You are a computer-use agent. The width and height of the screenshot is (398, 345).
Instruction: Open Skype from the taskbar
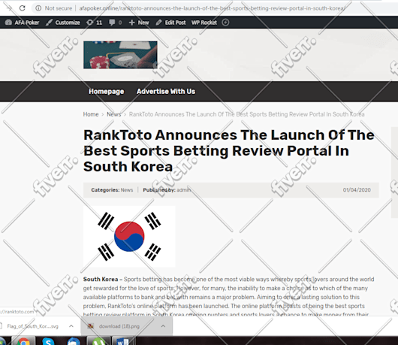pos(48,341)
